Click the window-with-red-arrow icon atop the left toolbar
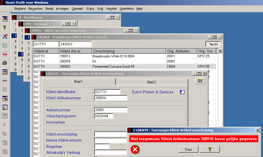This screenshot has width=263, height=157. pyautogui.click(x=5, y=19)
